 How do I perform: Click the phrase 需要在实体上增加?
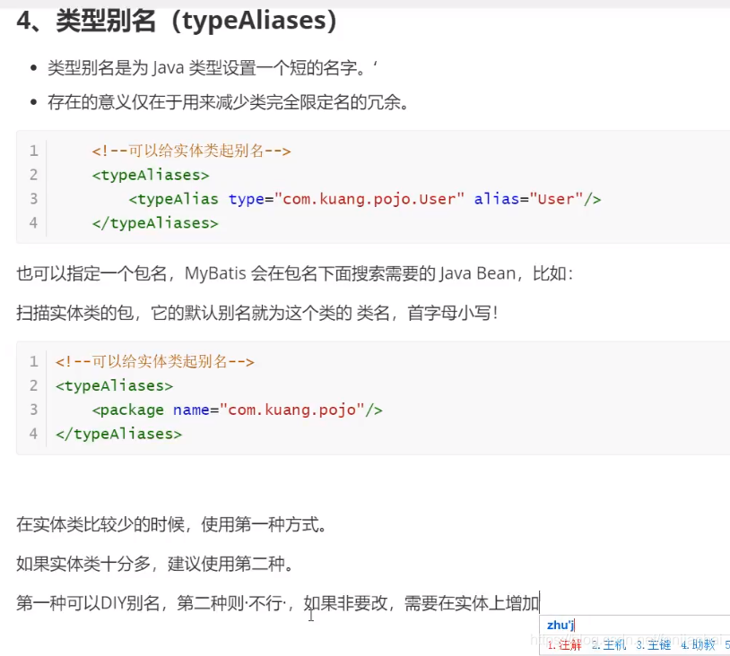pyautogui.click(x=472, y=603)
